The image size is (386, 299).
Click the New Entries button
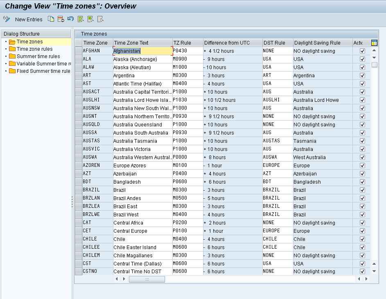point(29,19)
